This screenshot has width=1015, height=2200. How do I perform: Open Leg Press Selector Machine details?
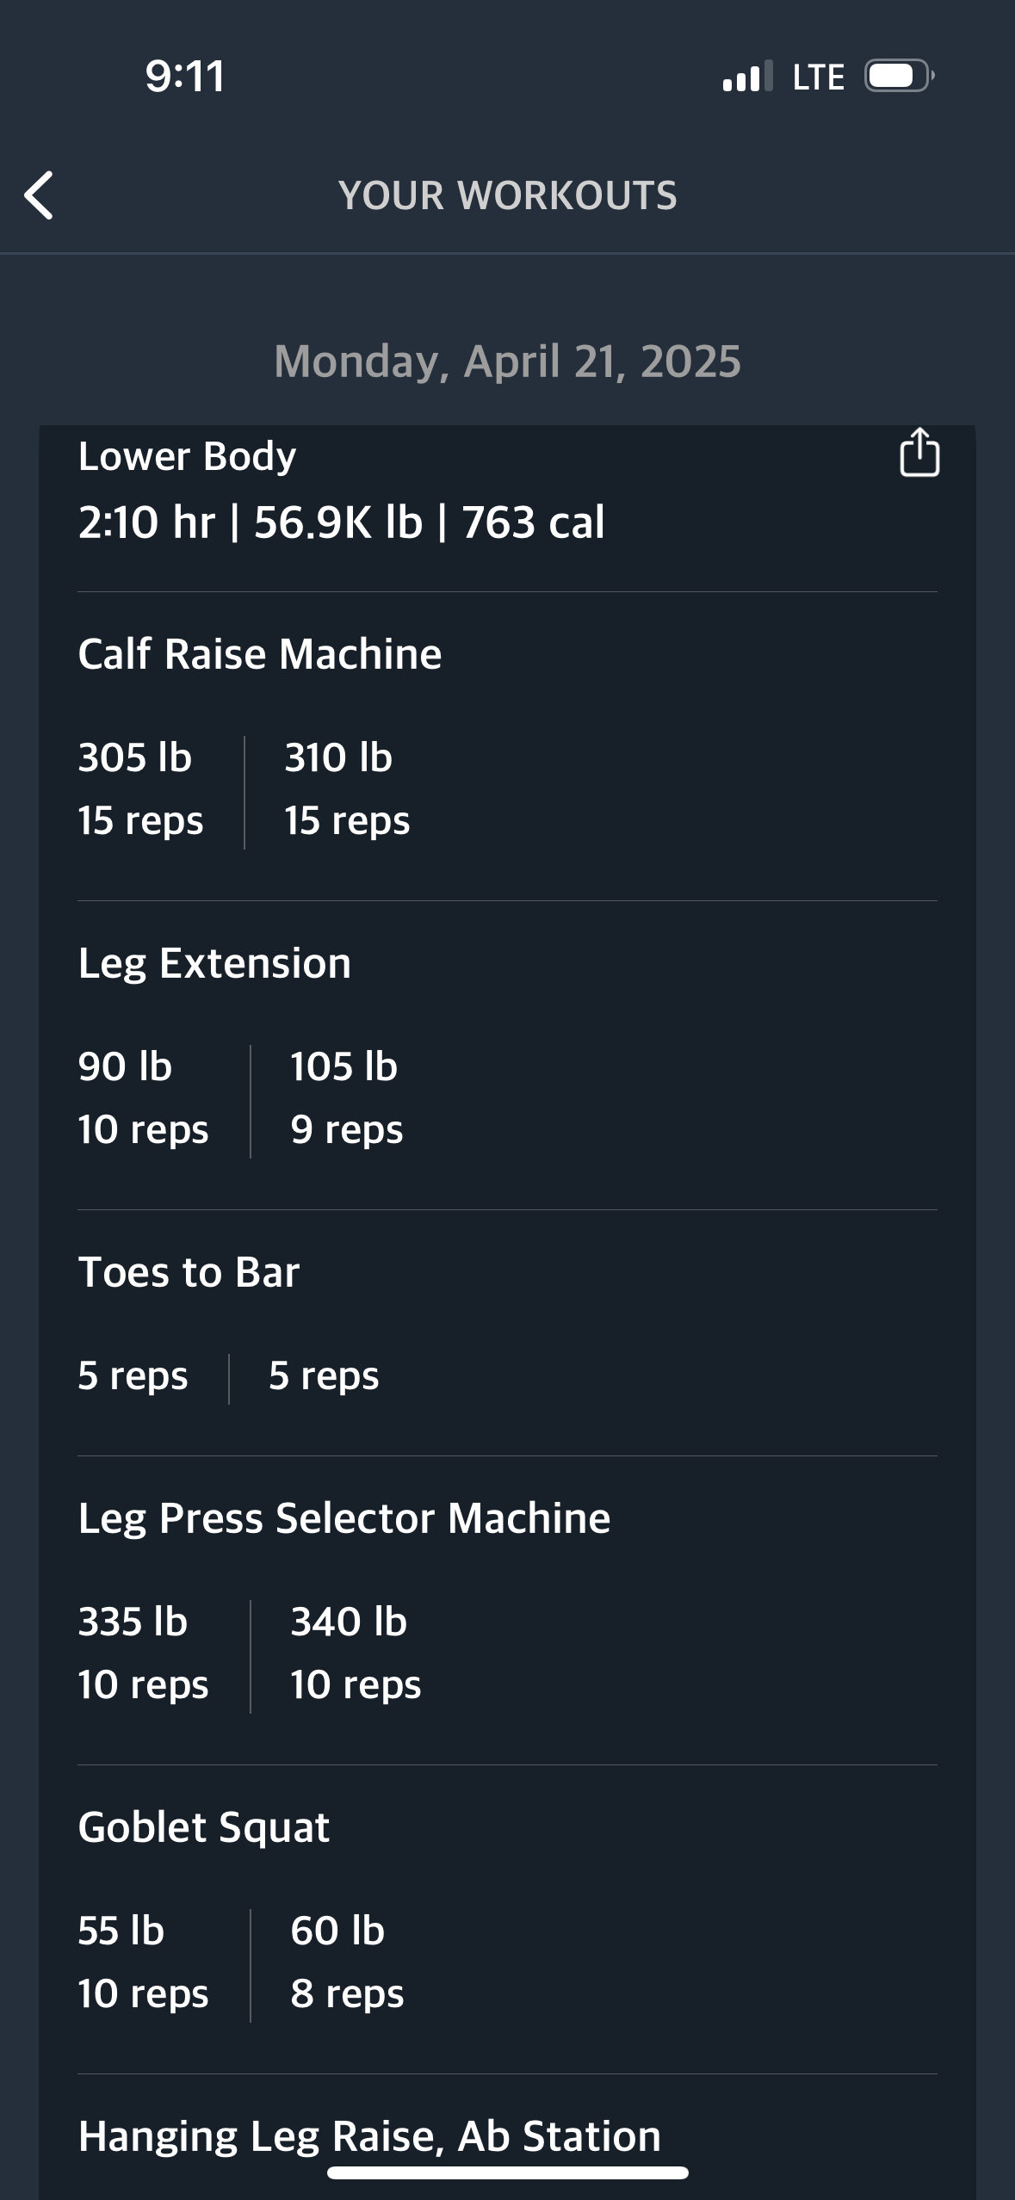[343, 1518]
